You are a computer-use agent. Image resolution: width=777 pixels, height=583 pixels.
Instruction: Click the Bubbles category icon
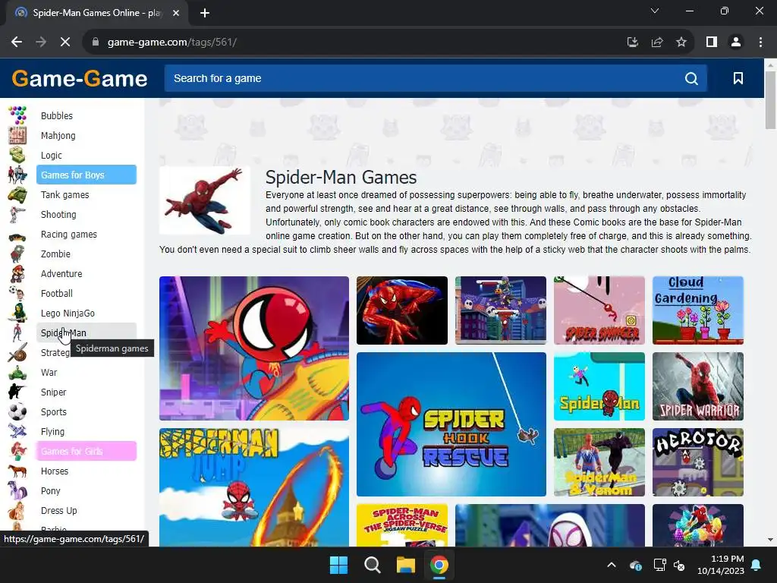(x=18, y=115)
